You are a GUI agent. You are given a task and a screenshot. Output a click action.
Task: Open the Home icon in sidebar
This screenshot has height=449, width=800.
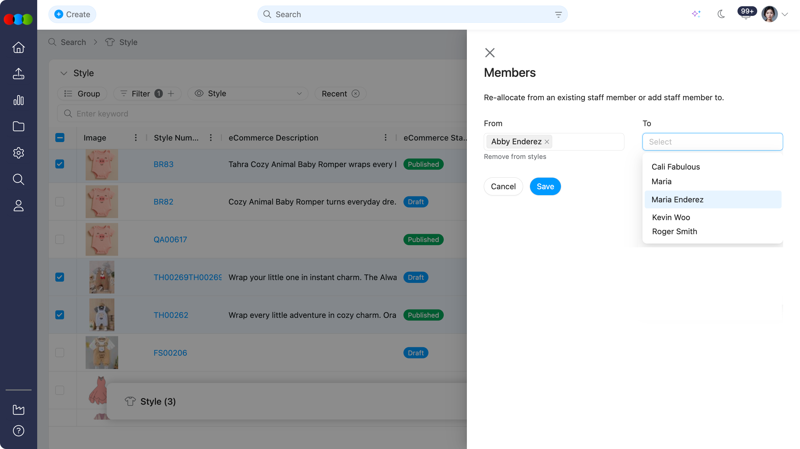(18, 47)
